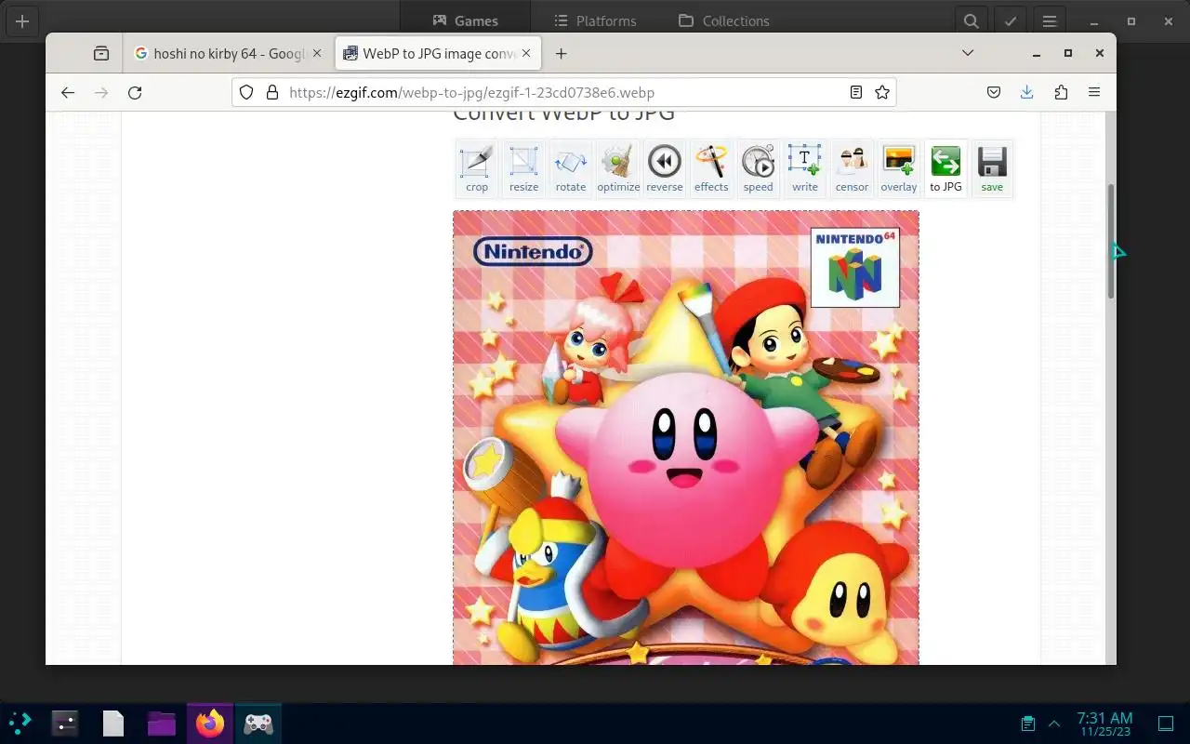
Task: Click the address bar URL field
Action: tap(563, 92)
